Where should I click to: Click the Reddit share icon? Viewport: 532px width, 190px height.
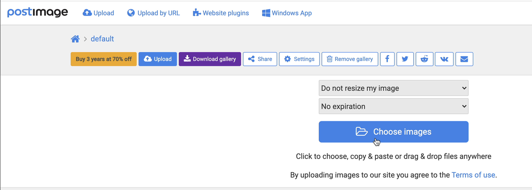click(424, 59)
